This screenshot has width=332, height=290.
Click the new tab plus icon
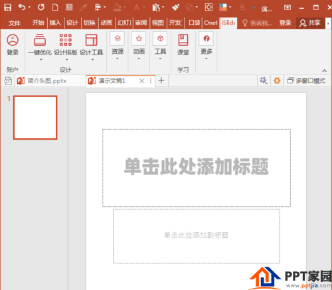click(x=161, y=80)
